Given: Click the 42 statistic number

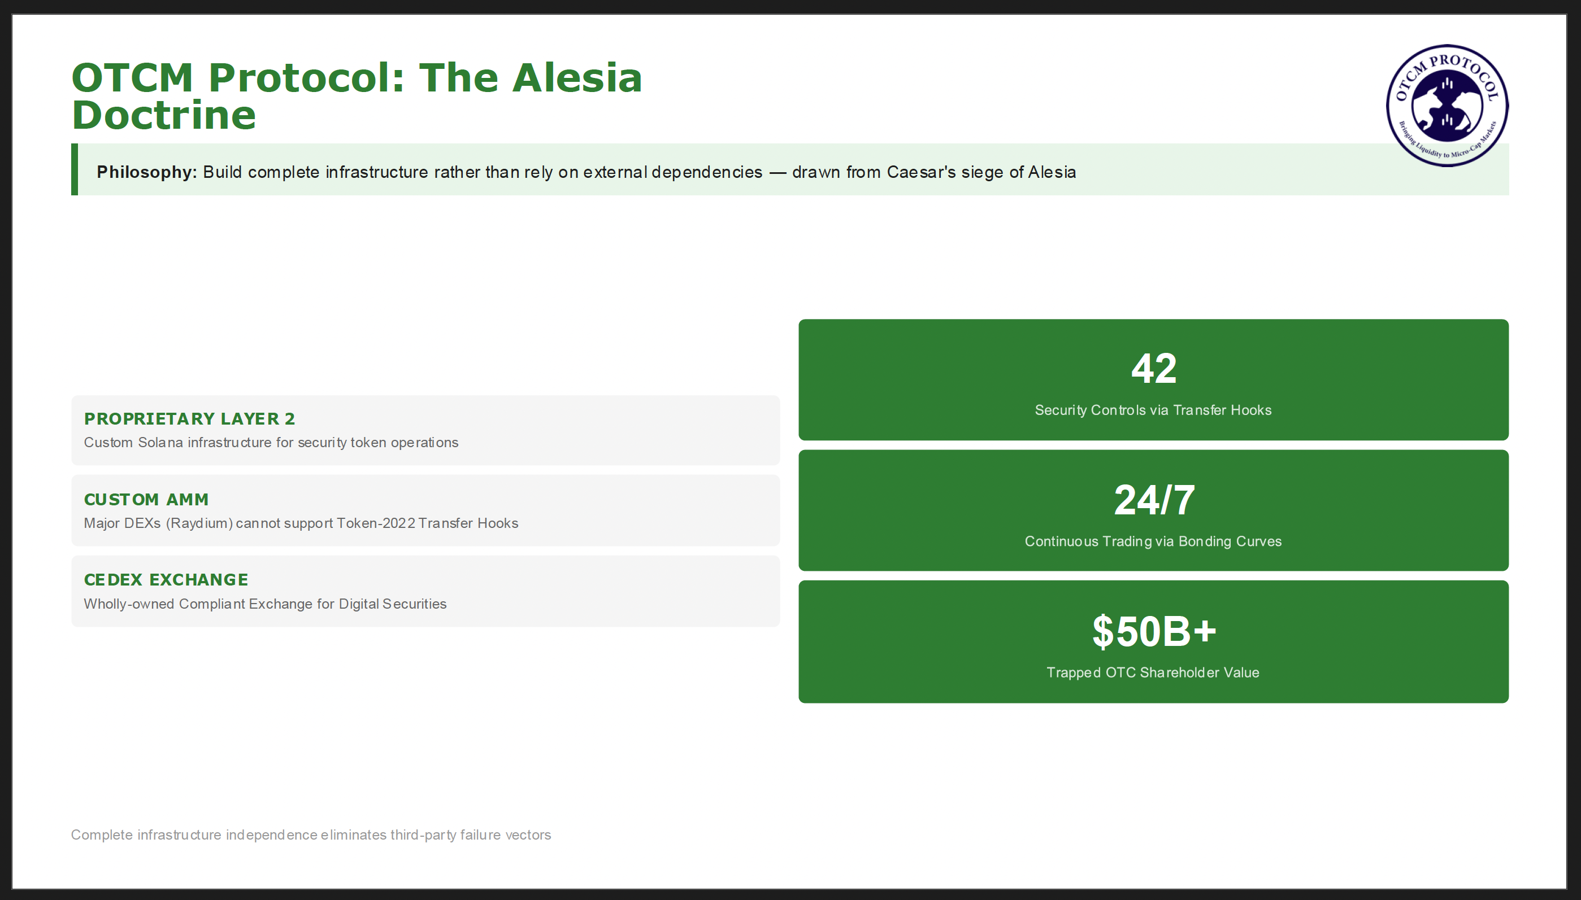Looking at the screenshot, I should coord(1153,368).
